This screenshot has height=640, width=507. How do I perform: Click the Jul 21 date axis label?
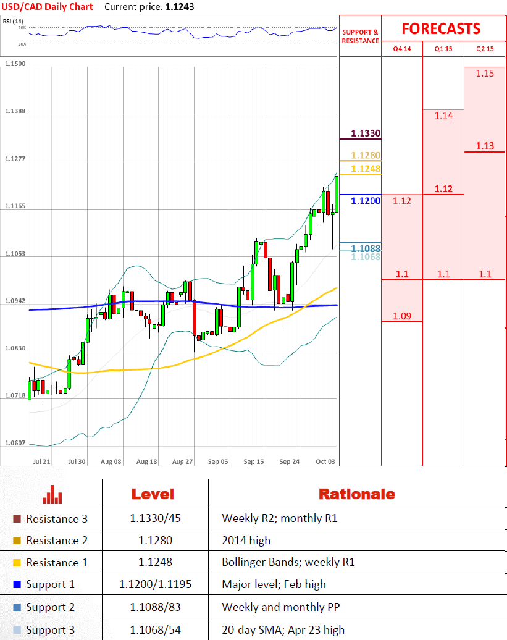tap(41, 461)
